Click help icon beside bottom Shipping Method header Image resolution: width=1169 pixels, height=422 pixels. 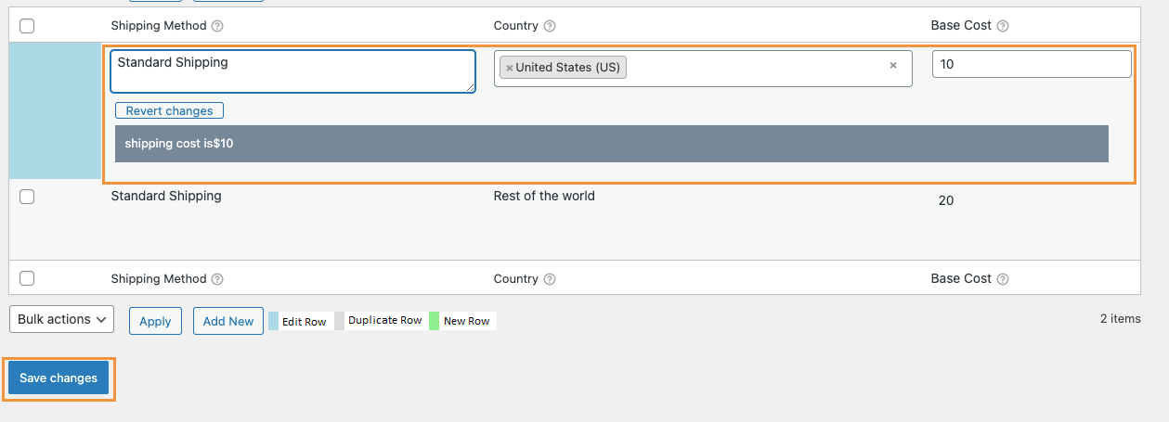coord(217,279)
